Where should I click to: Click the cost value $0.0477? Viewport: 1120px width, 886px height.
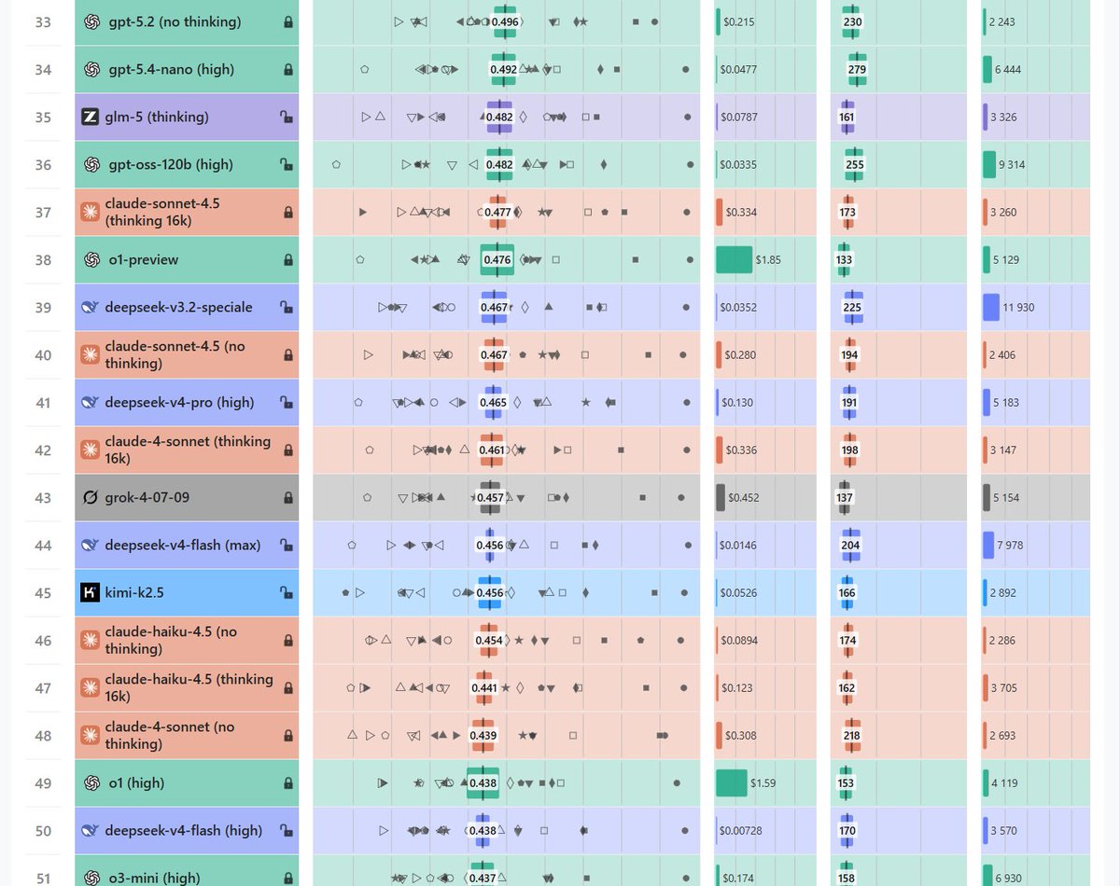point(739,69)
